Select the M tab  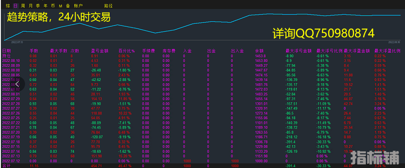tap(60, 6)
